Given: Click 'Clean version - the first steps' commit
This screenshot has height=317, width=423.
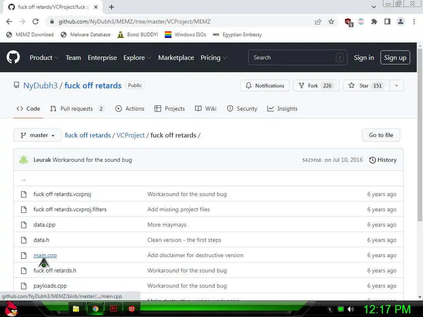Looking at the screenshot, I should [184, 240].
